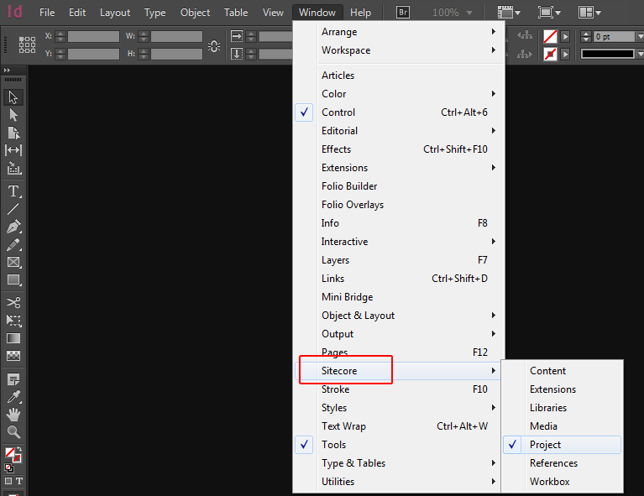
Task: Open the Layout menu
Action: tap(115, 13)
